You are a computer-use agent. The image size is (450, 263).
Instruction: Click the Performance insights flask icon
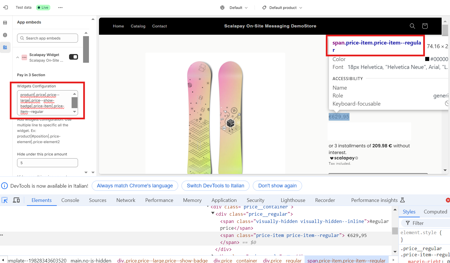pos(402,200)
